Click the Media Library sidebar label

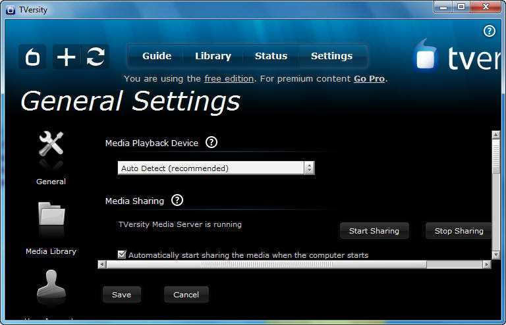coord(51,251)
